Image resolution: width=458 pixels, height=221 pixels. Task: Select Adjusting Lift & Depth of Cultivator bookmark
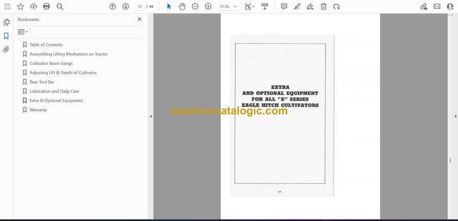point(63,73)
